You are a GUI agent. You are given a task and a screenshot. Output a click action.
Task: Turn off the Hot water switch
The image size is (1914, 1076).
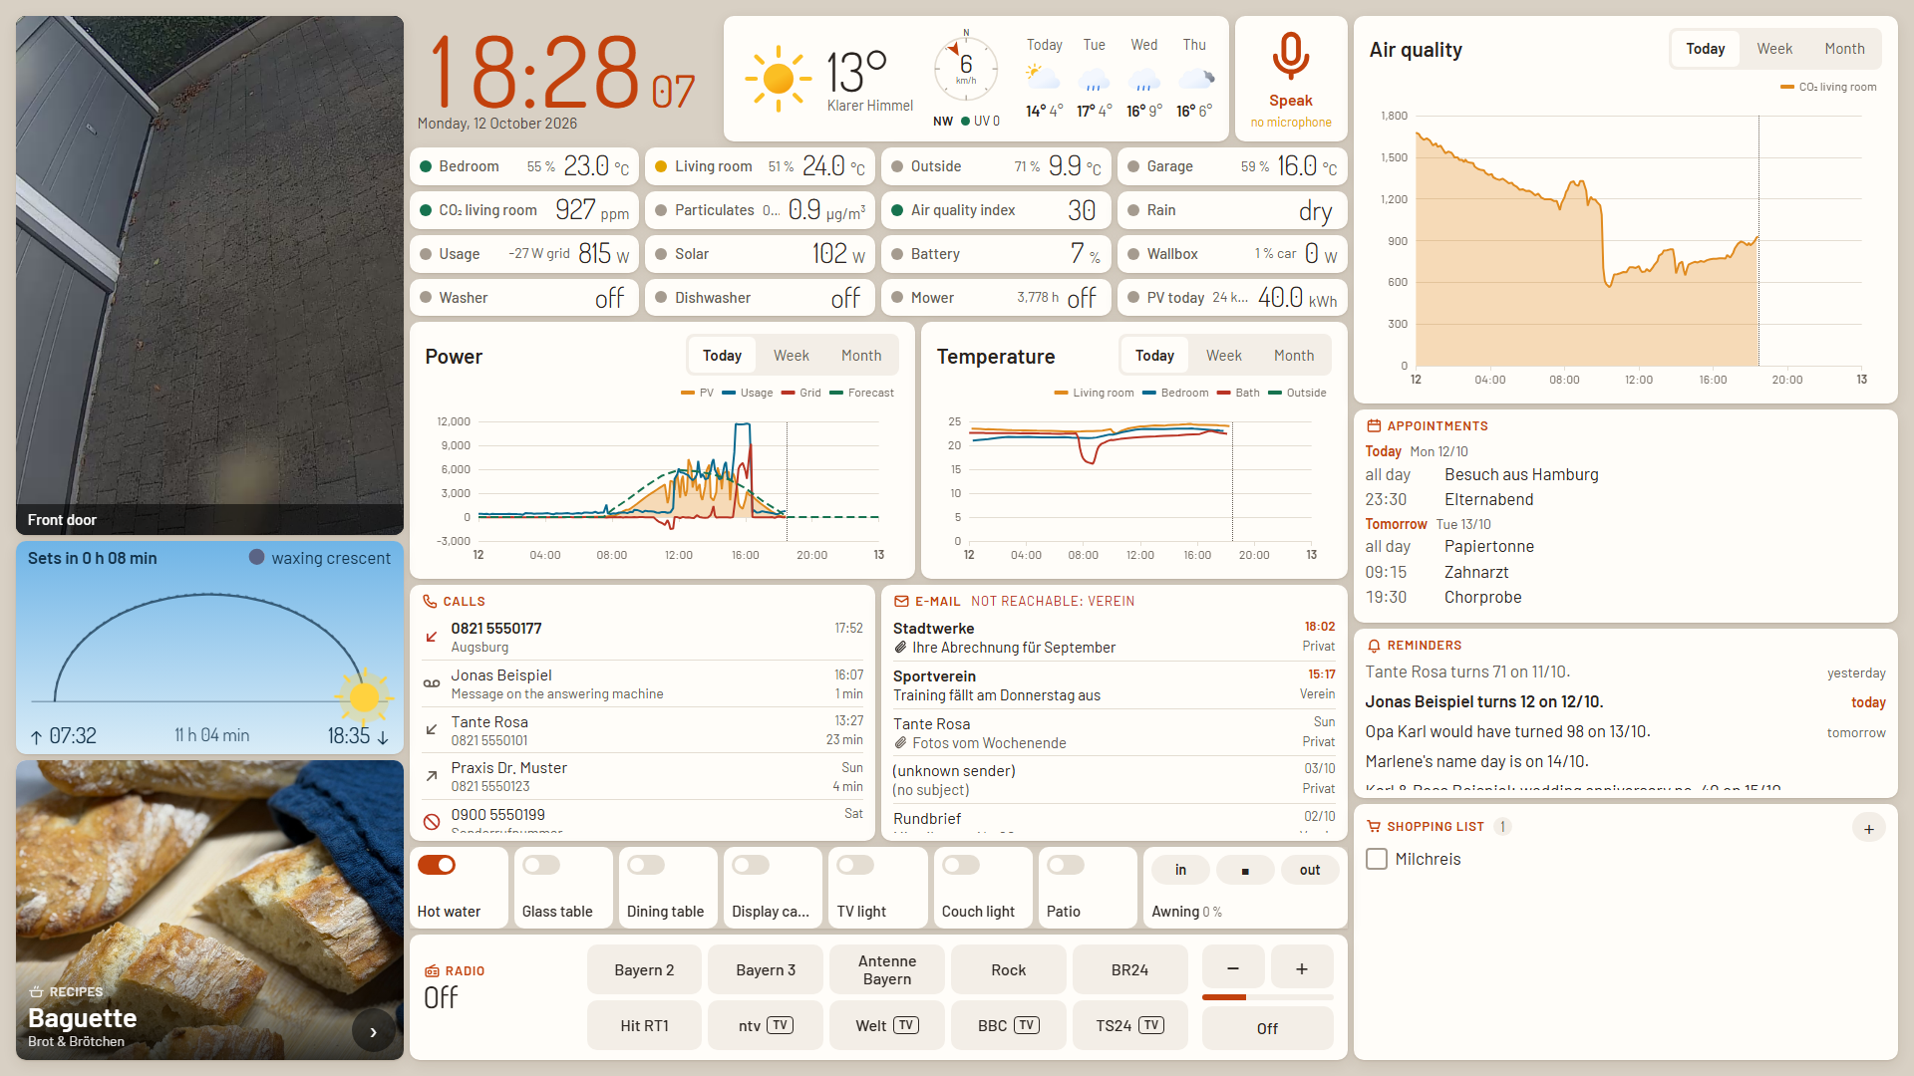[x=437, y=865]
